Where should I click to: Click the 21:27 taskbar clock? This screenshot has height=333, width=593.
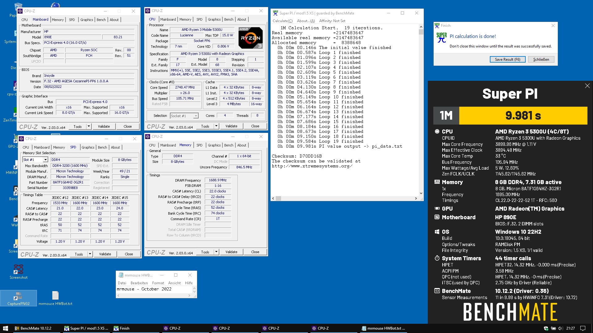pyautogui.click(x=570, y=328)
